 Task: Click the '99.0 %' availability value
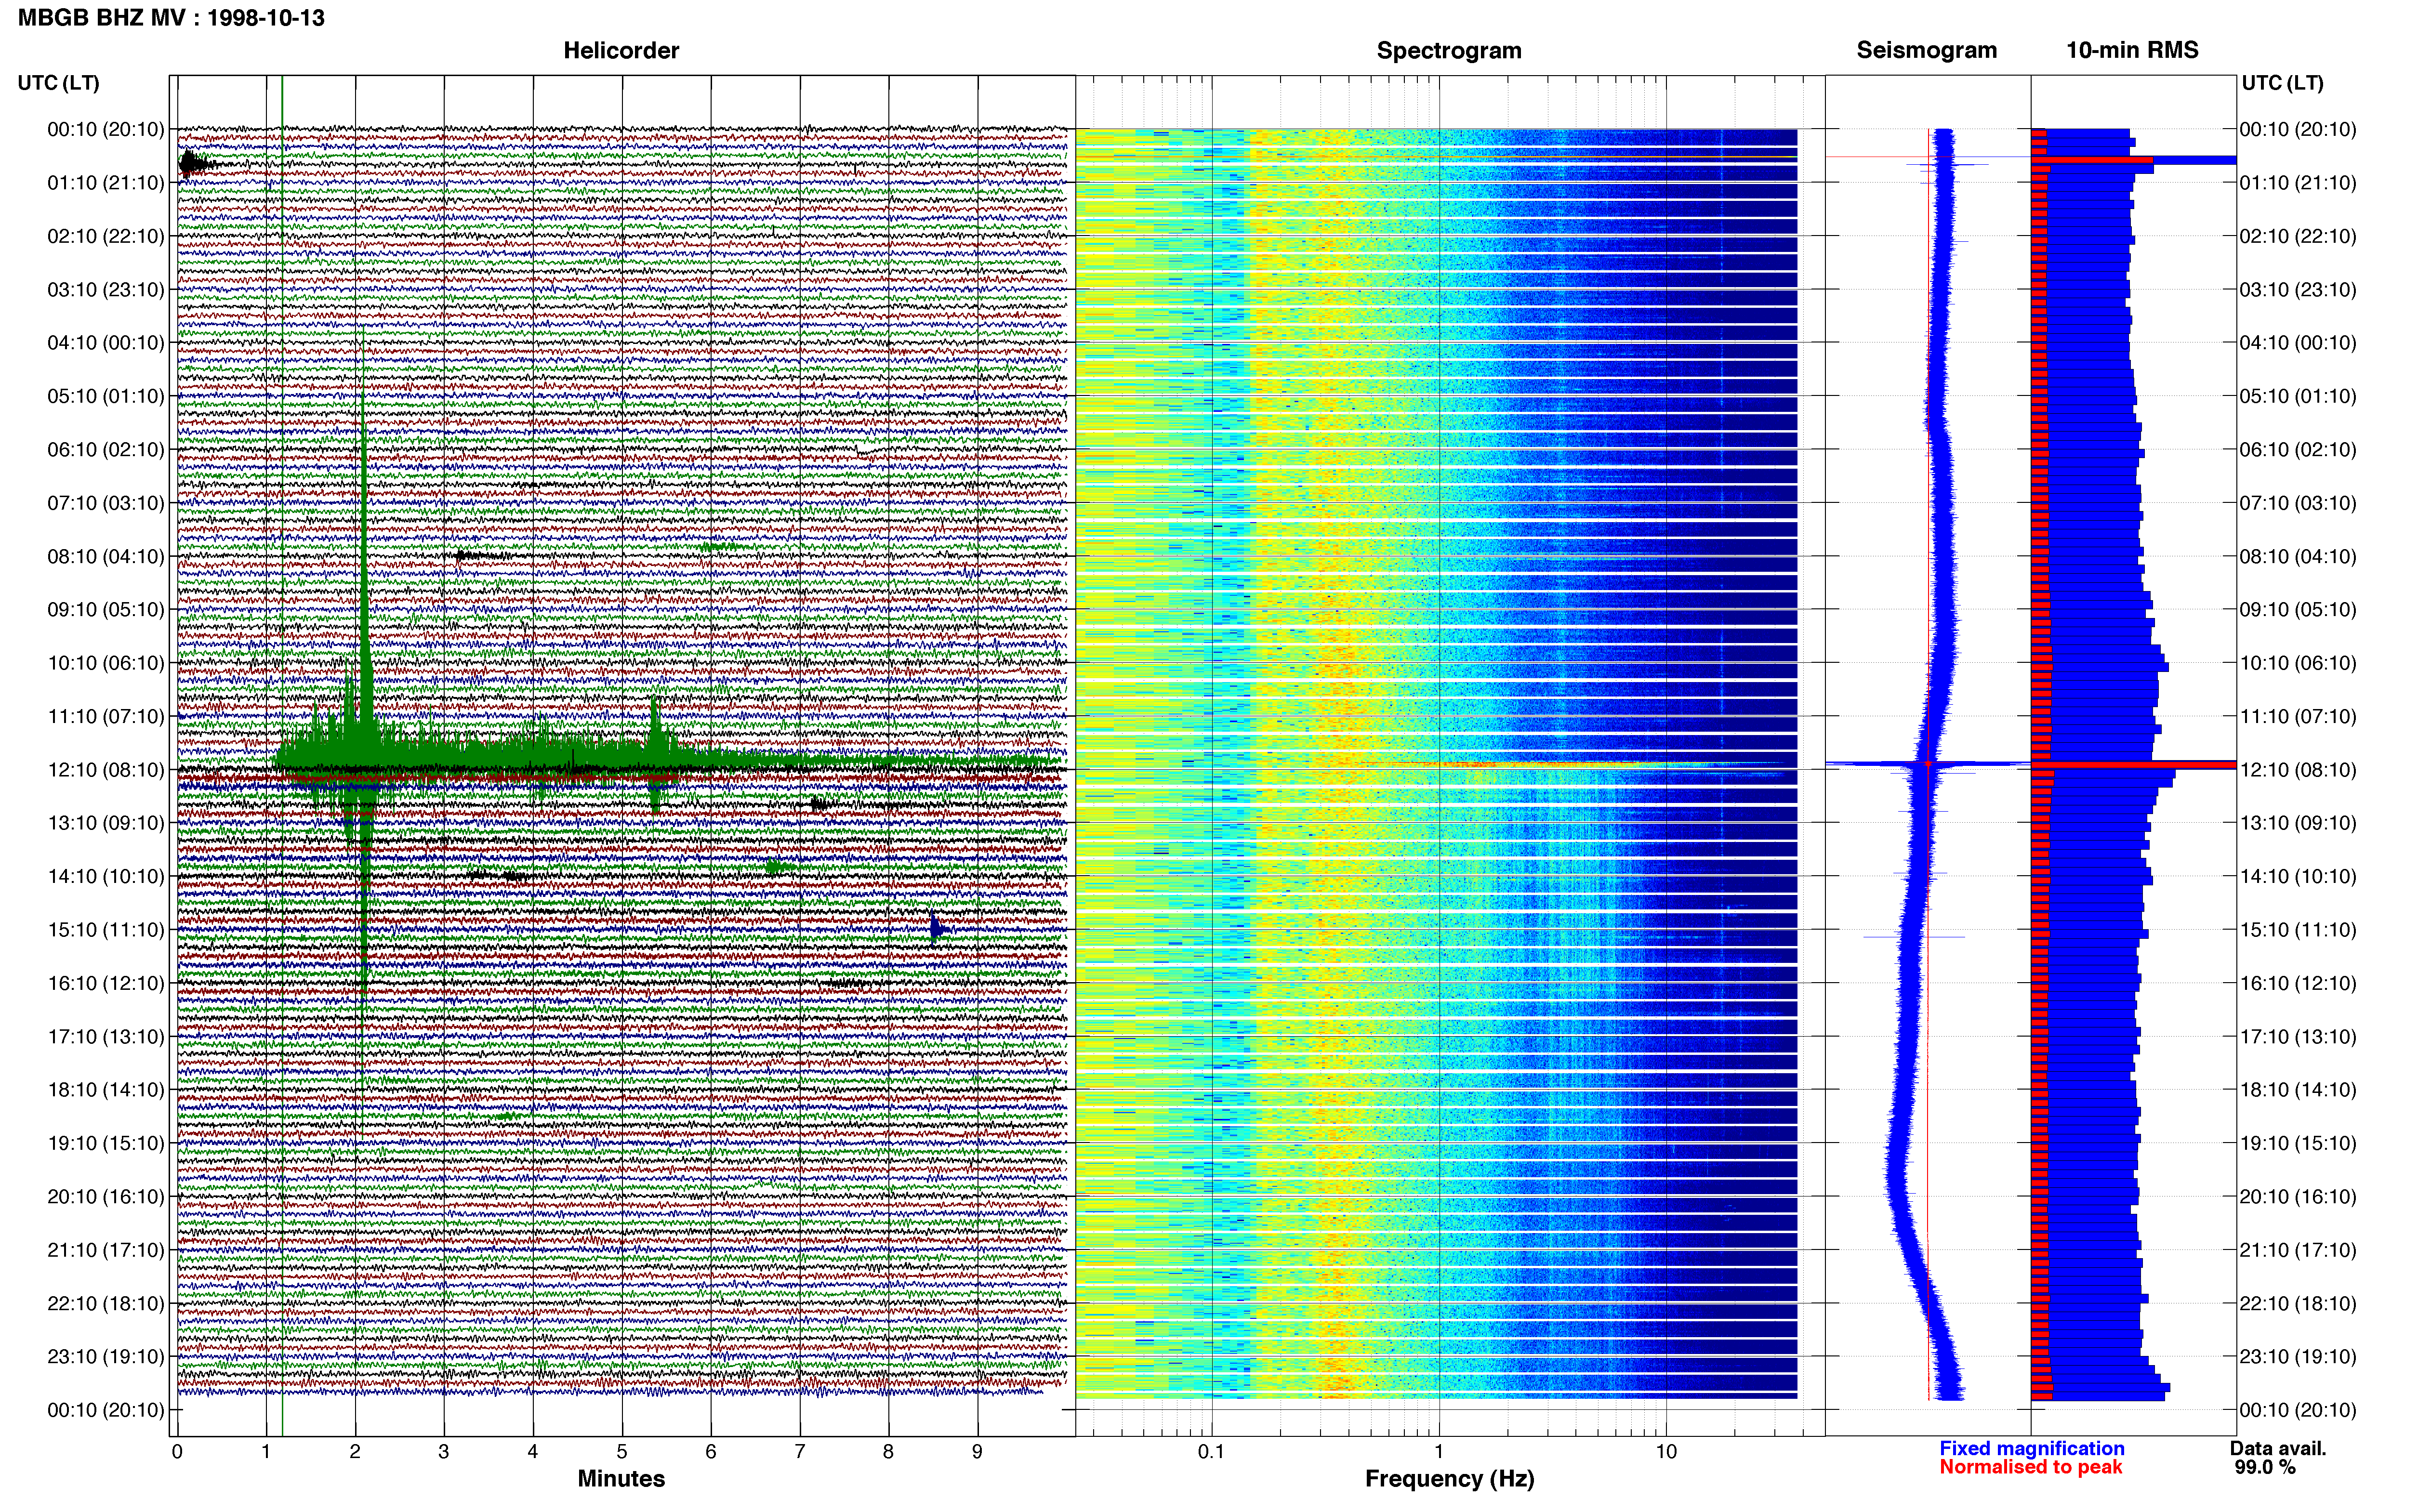tap(2265, 1467)
